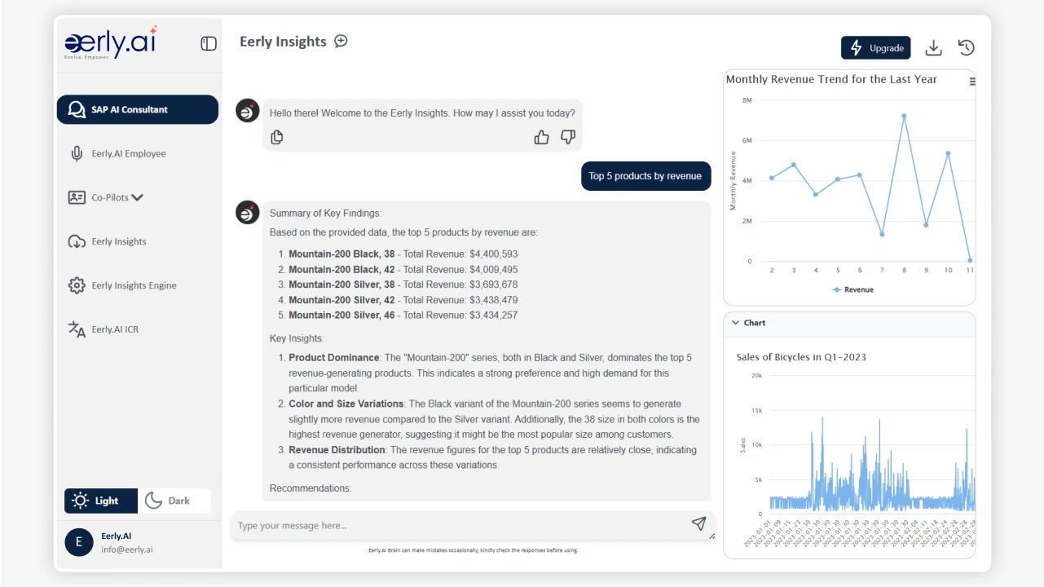
Task: Click the download icon in header
Action: pyautogui.click(x=933, y=48)
